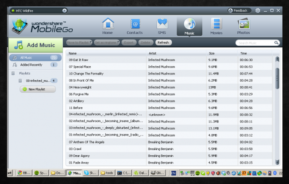Switch to the Movies tab
This screenshot has width=289, height=184.
tap(216, 26)
